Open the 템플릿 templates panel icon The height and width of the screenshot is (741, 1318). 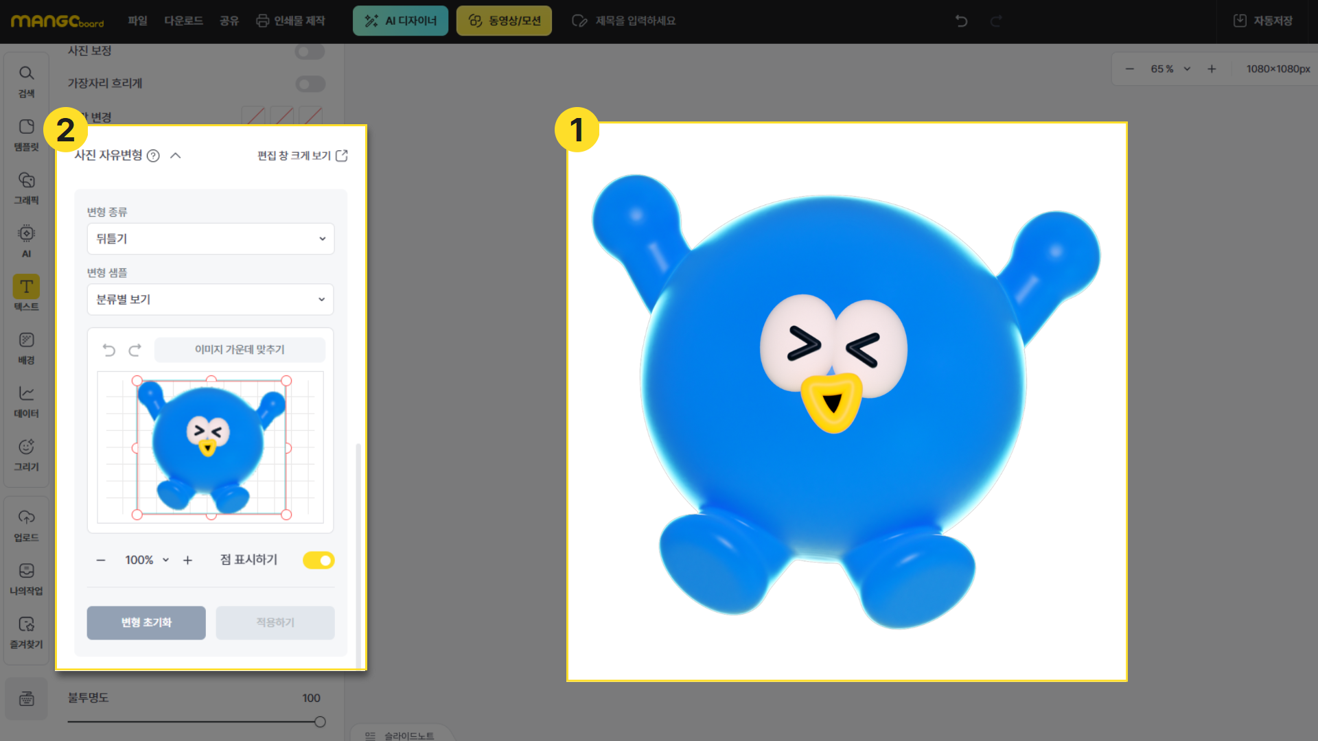[26, 134]
